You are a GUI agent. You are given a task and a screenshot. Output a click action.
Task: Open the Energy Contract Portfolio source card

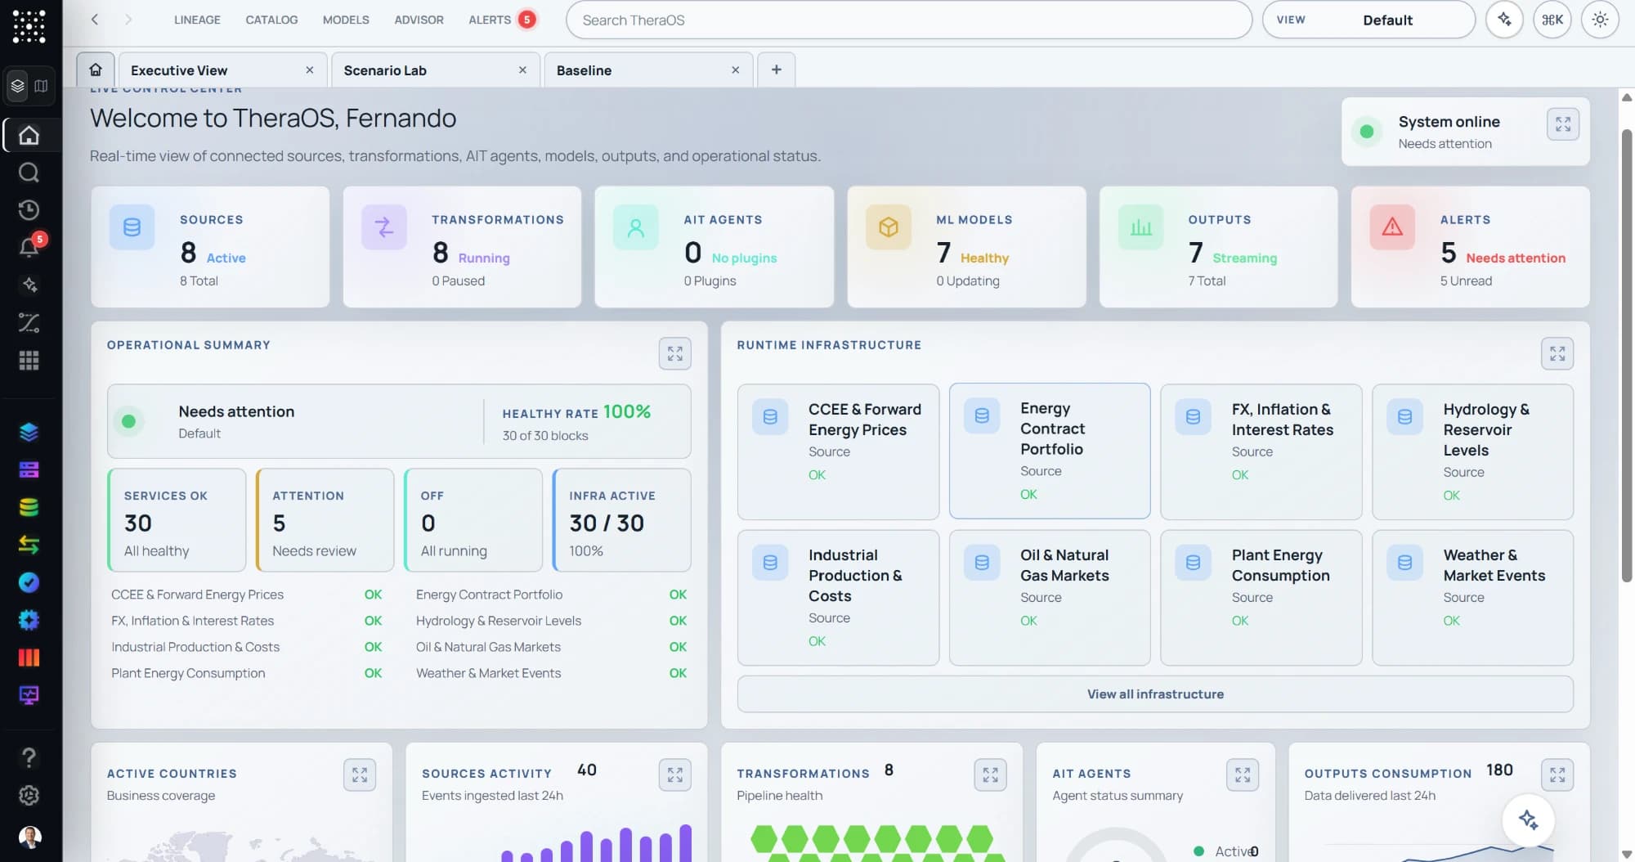click(1050, 451)
